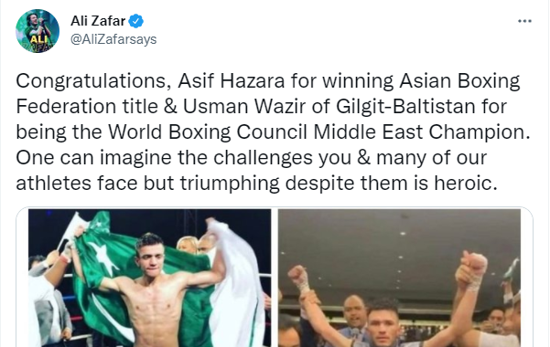Open the left photo of boxer with Pakistan flag
Viewport: 550px width, 347px height.
pos(149,278)
